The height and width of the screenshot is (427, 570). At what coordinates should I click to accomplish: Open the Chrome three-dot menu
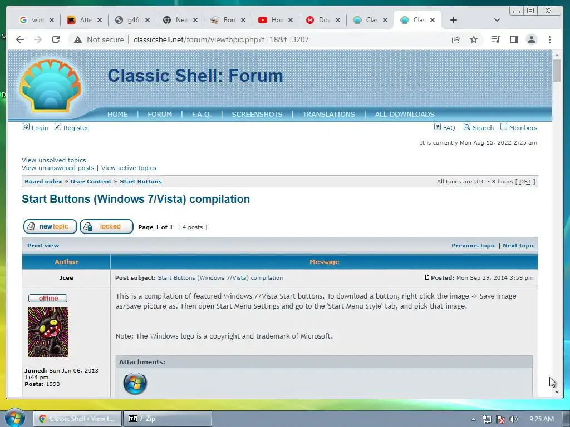pyautogui.click(x=549, y=39)
